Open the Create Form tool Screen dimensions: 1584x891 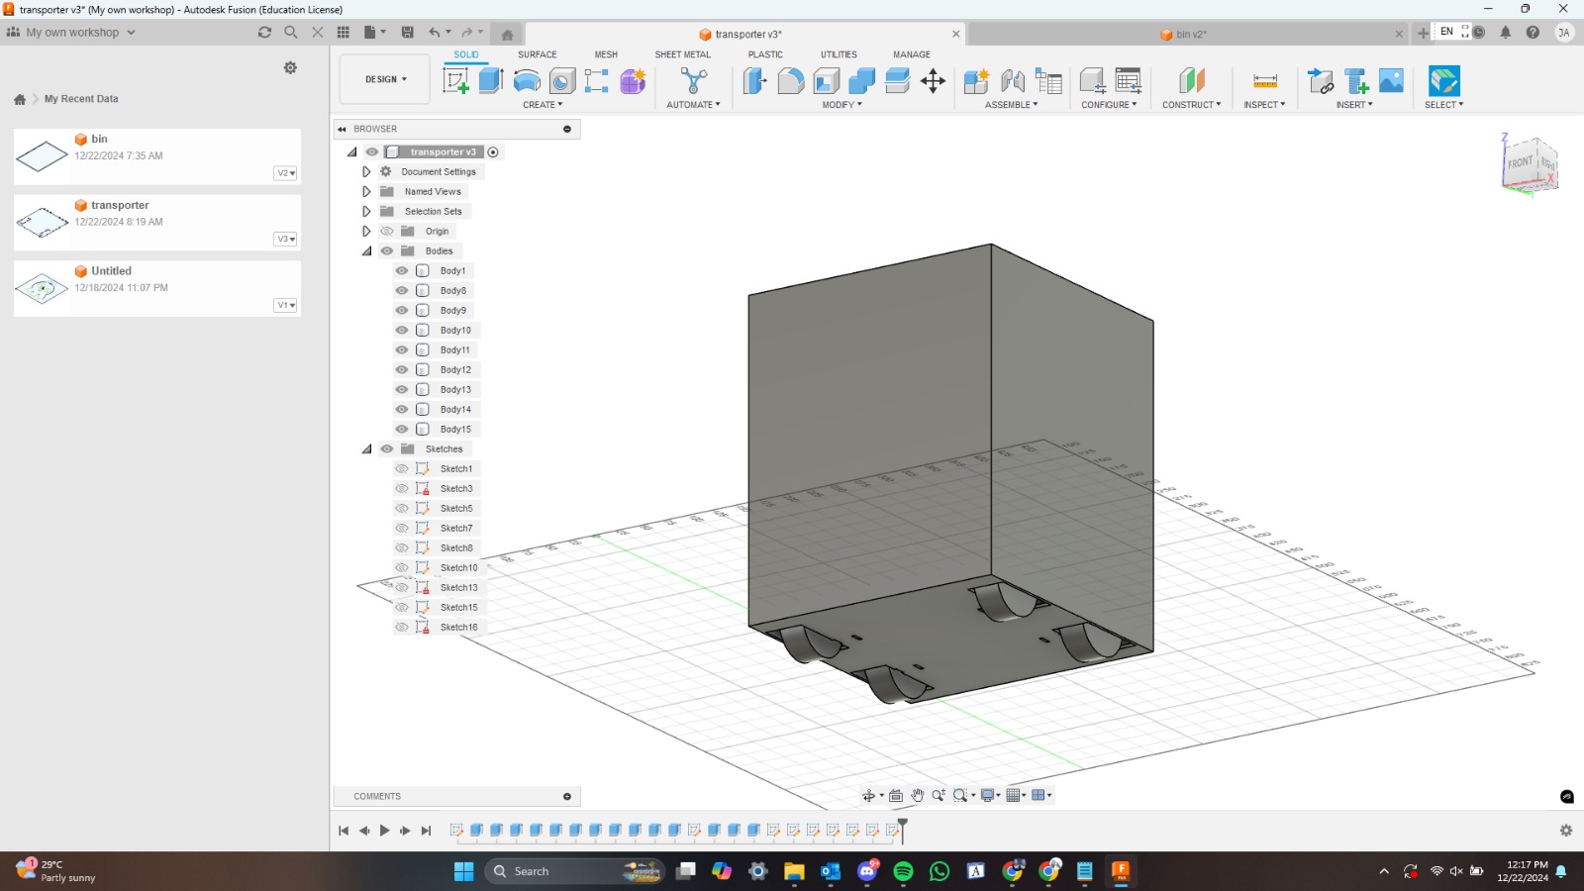click(633, 80)
